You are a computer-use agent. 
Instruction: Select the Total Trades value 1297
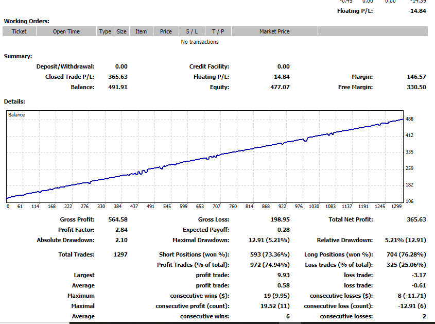click(120, 254)
